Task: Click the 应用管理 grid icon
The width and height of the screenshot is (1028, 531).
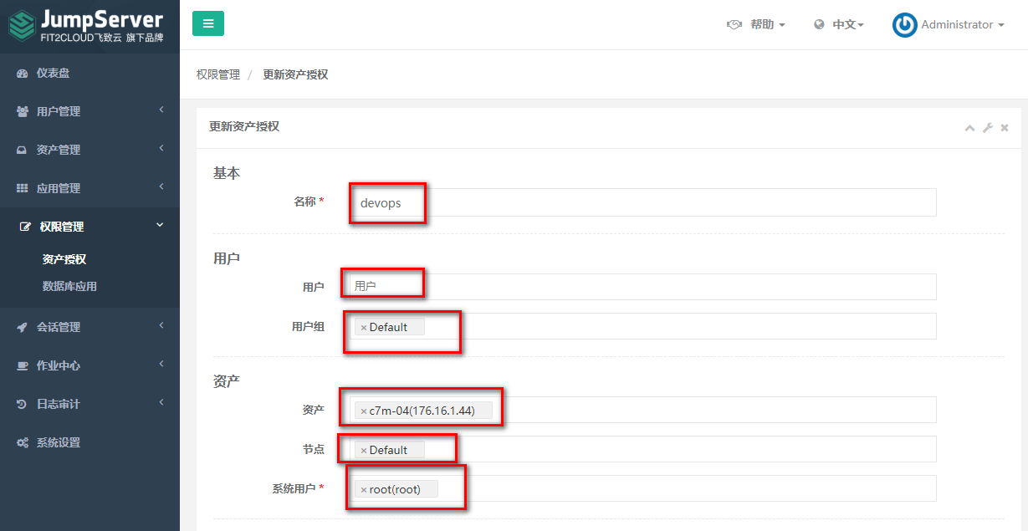Action: pyautogui.click(x=23, y=188)
